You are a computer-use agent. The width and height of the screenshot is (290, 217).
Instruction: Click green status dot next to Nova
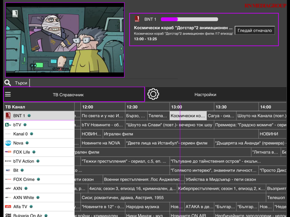tap(27, 143)
